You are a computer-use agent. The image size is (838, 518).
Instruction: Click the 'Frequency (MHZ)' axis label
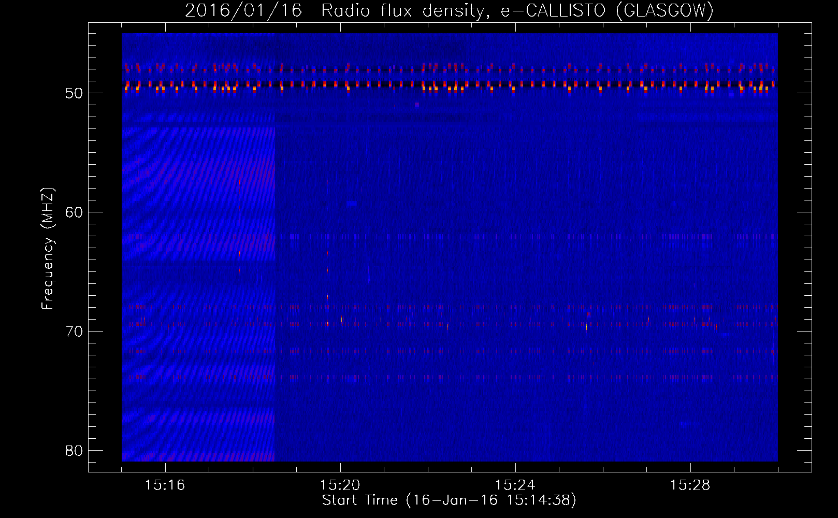(x=48, y=249)
